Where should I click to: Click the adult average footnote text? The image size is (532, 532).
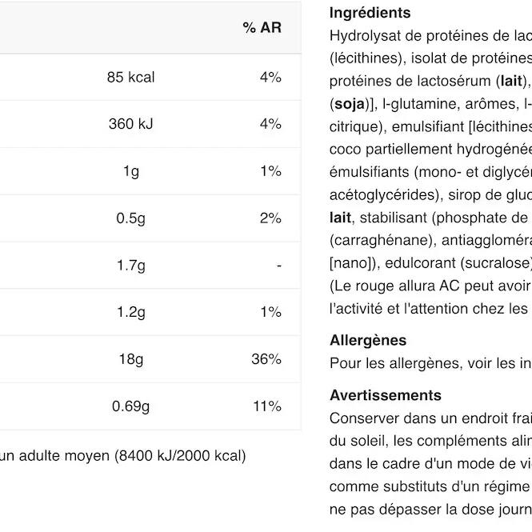click(122, 456)
